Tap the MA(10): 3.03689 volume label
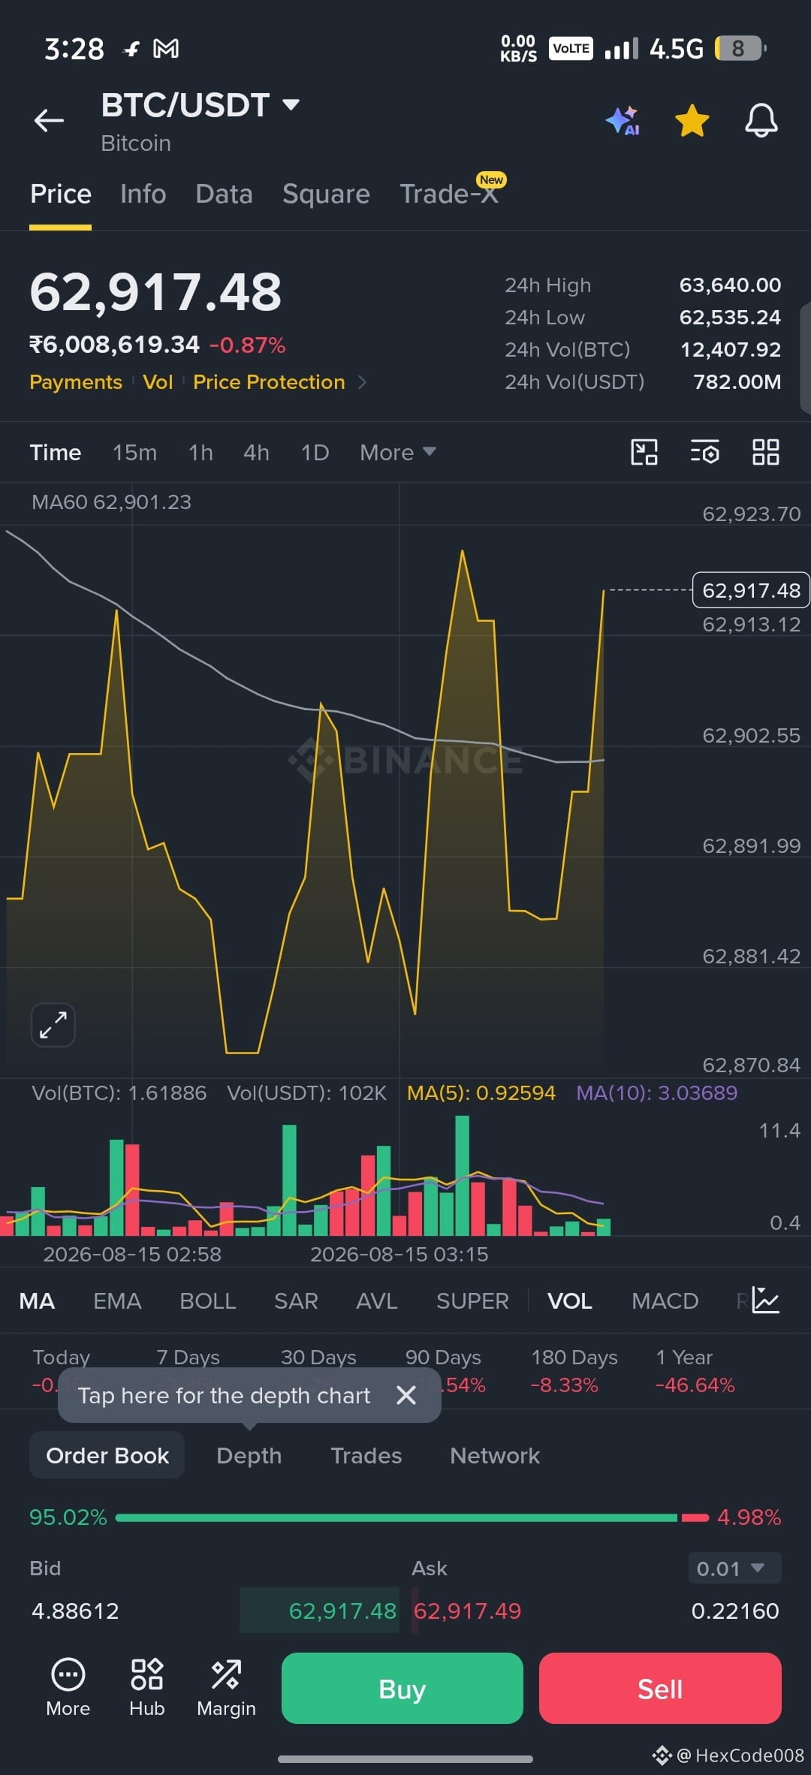Screen dimensions: 811x1775 [x=657, y=1092]
